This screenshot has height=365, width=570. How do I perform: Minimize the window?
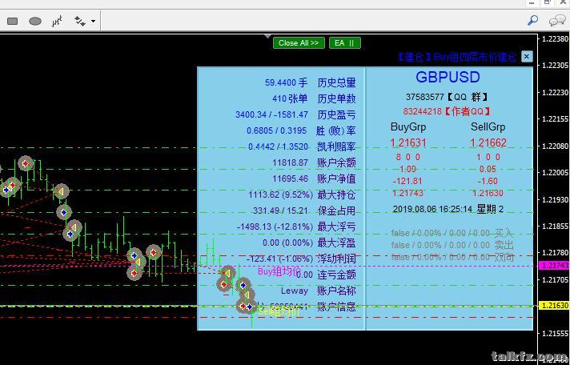click(x=532, y=3)
